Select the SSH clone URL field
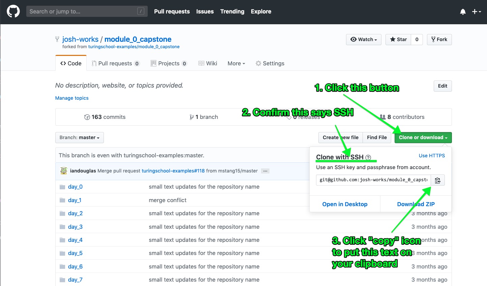The height and width of the screenshot is (286, 487). pyautogui.click(x=373, y=180)
